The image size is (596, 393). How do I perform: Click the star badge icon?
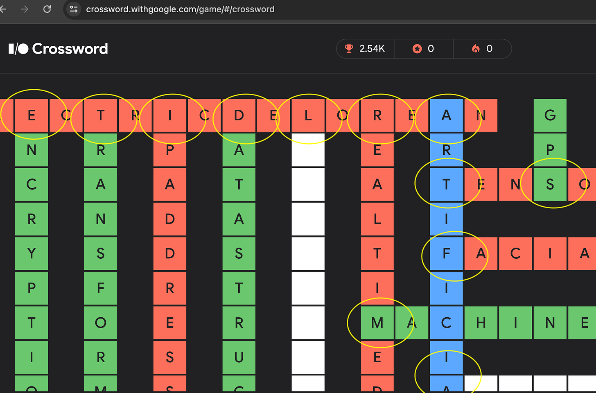[417, 49]
